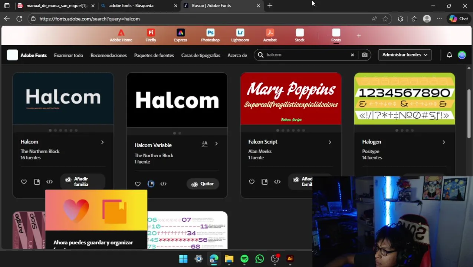Open Alan Meeks foundry link
473x267 pixels.
pyautogui.click(x=260, y=151)
